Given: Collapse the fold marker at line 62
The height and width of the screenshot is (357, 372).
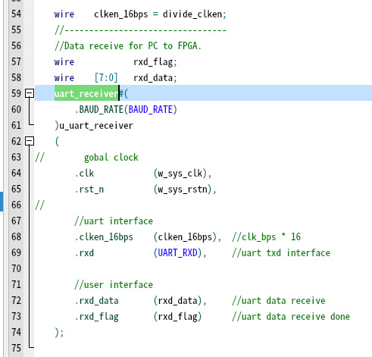Looking at the screenshot, I should pyautogui.click(x=30, y=141).
